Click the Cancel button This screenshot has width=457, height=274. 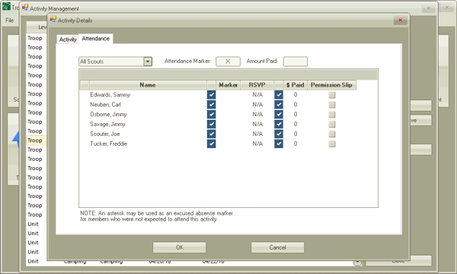coord(277,247)
